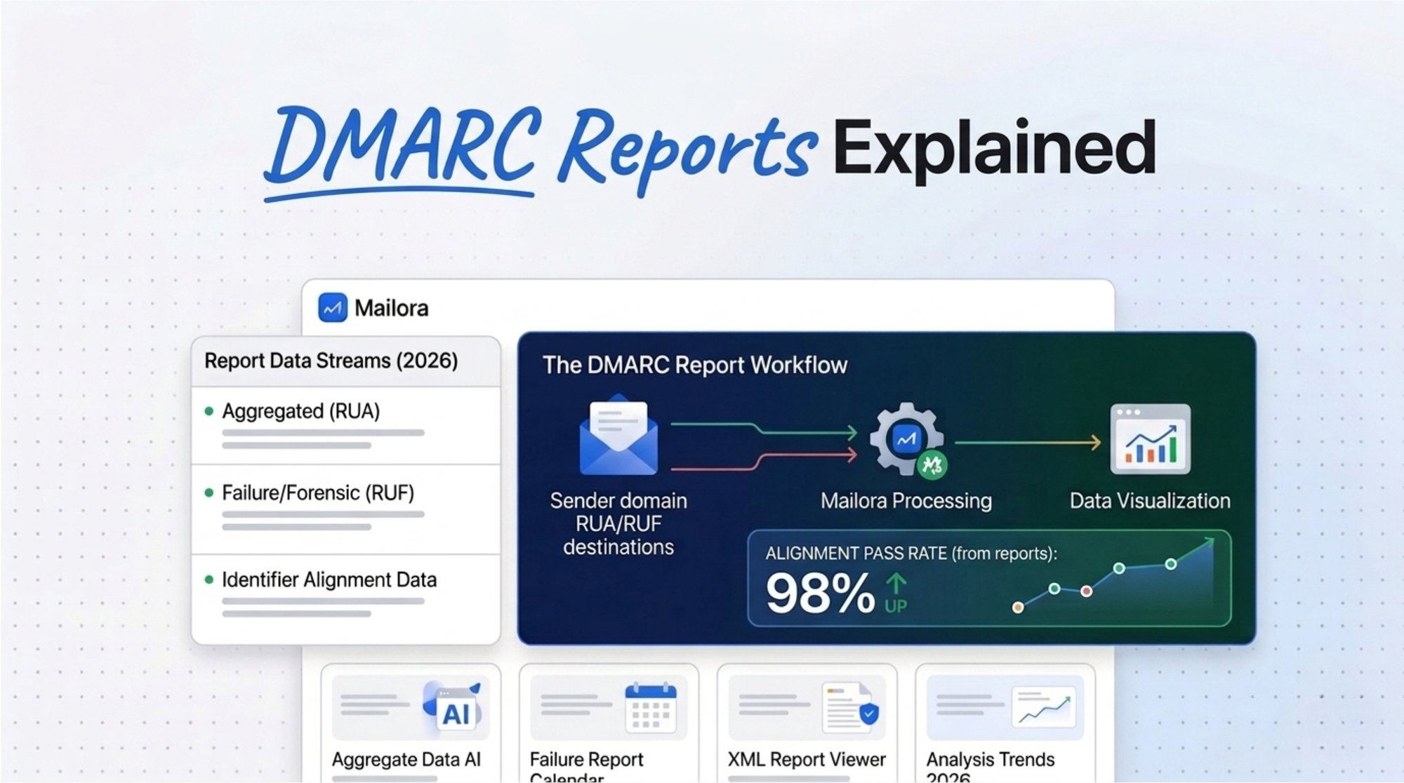Select the Identifier Alignment Data row

pos(346,598)
